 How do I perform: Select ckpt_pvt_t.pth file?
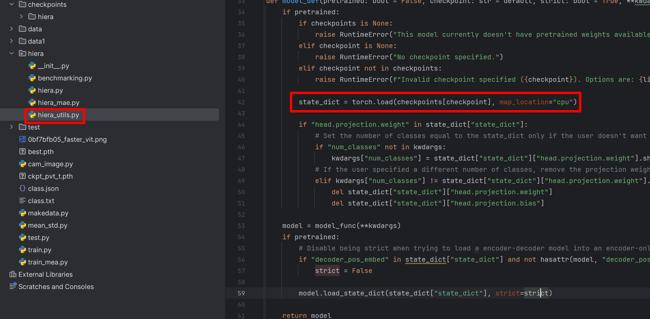pos(50,176)
